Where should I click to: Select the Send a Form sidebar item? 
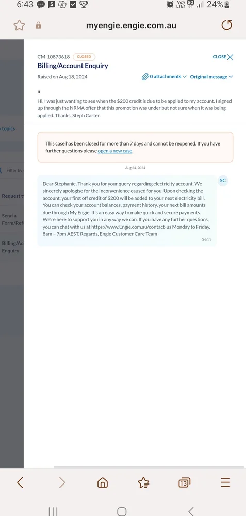click(x=12, y=219)
